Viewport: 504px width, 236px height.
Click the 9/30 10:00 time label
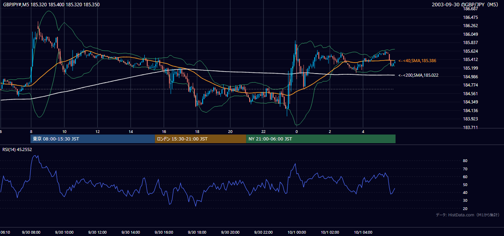coord(64,232)
